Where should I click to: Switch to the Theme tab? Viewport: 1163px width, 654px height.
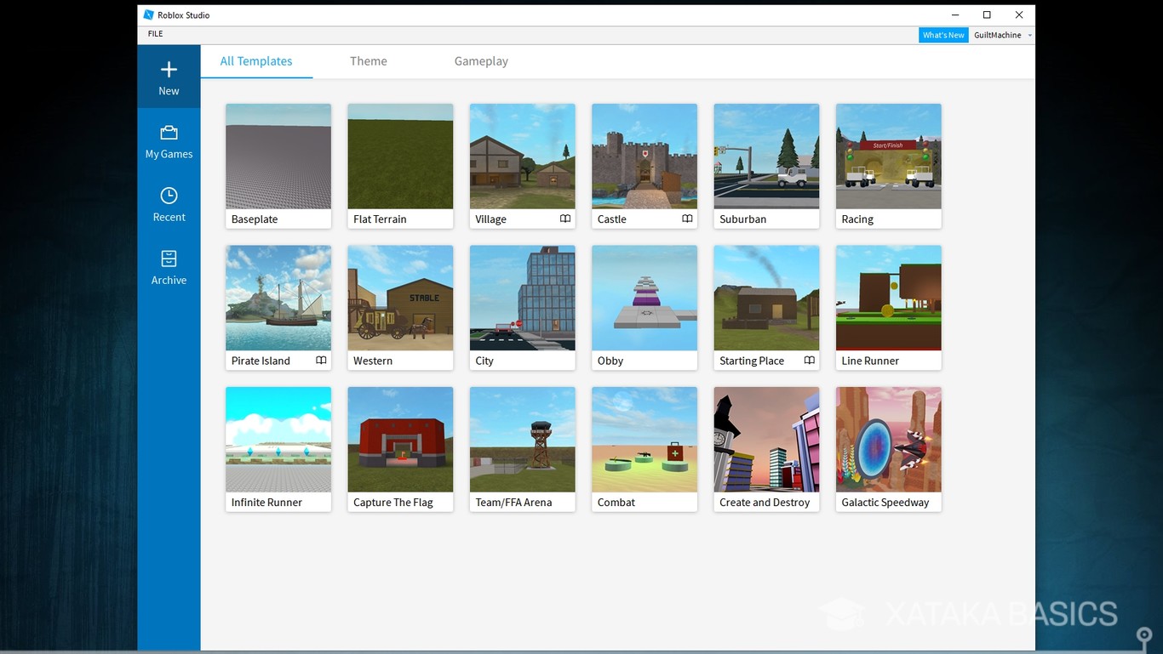pos(368,60)
